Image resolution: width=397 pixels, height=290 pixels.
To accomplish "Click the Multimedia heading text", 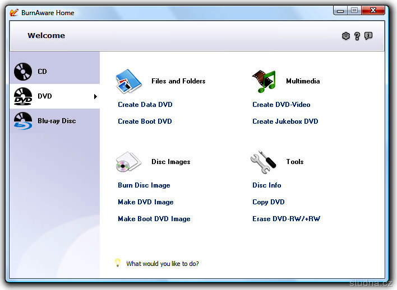I will tap(303, 81).
